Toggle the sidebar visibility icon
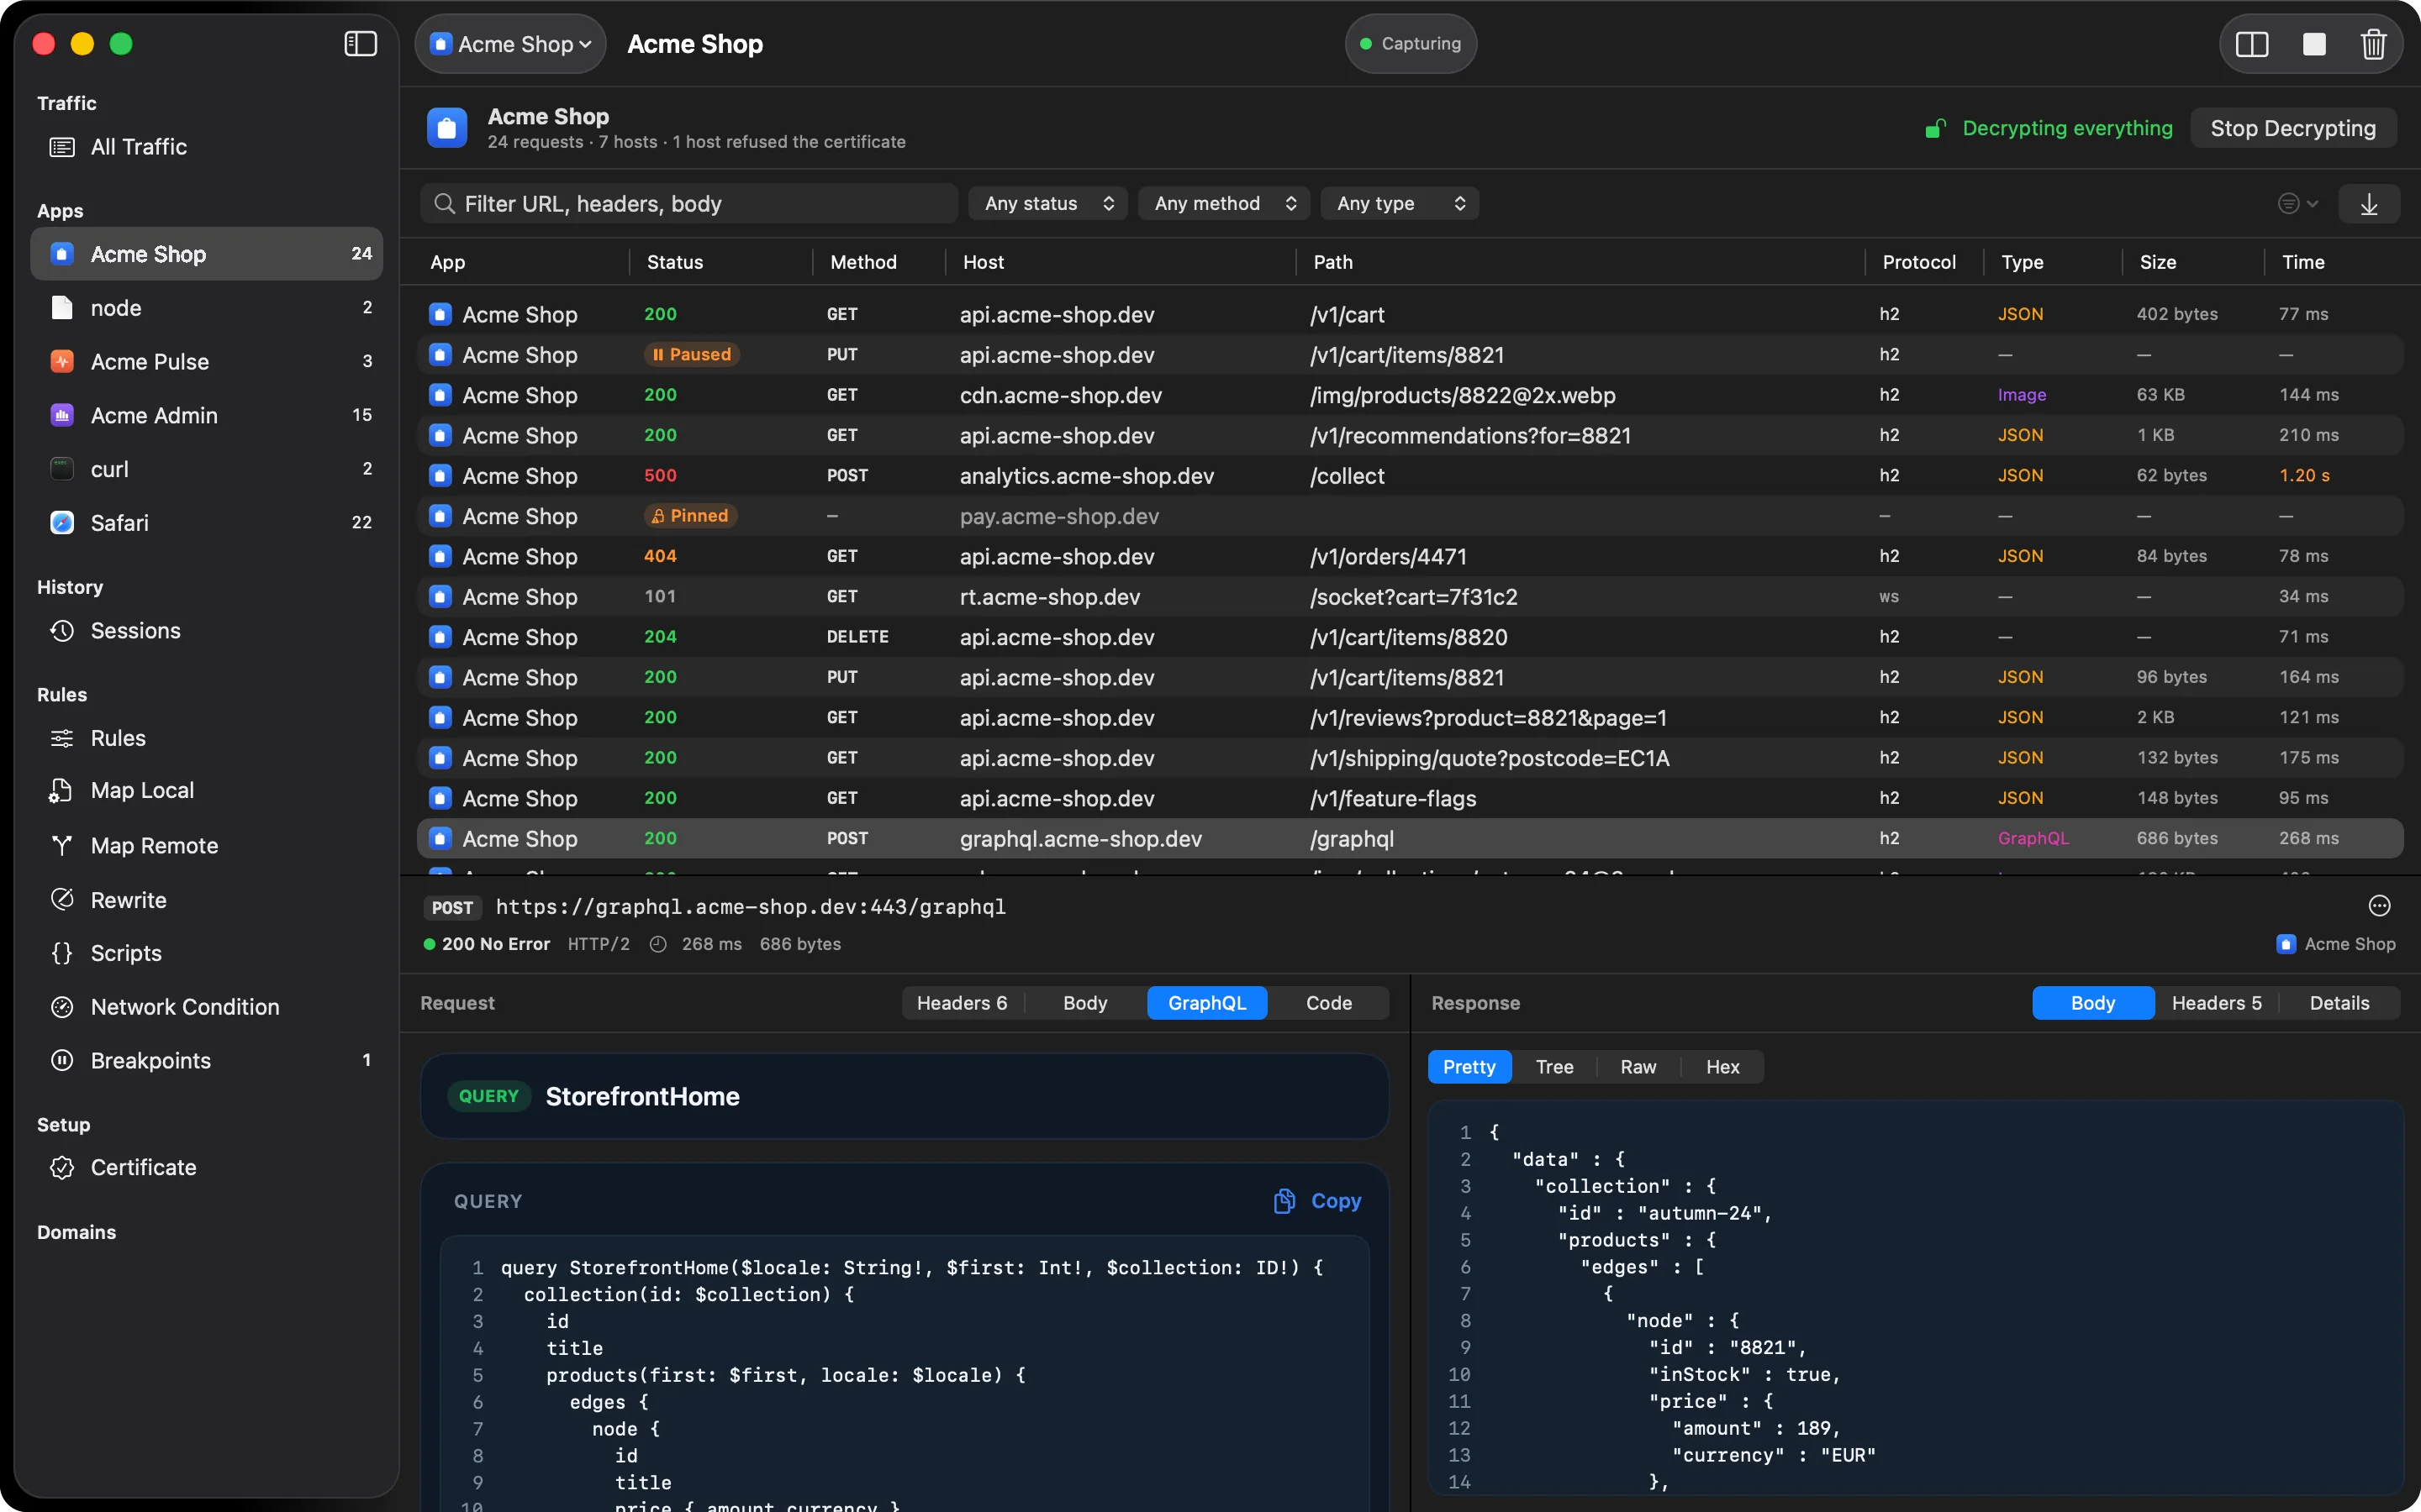Screen dimensions: 2421x1512 click(x=360, y=44)
